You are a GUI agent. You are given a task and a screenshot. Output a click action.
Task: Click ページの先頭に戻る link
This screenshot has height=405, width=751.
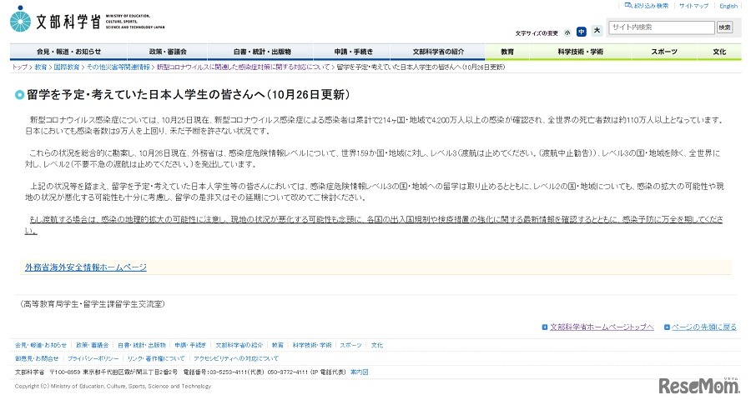pos(704,327)
